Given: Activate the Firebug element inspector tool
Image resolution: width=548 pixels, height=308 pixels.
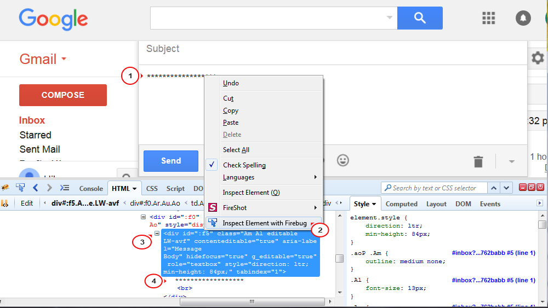Looking at the screenshot, I should 20,188.
